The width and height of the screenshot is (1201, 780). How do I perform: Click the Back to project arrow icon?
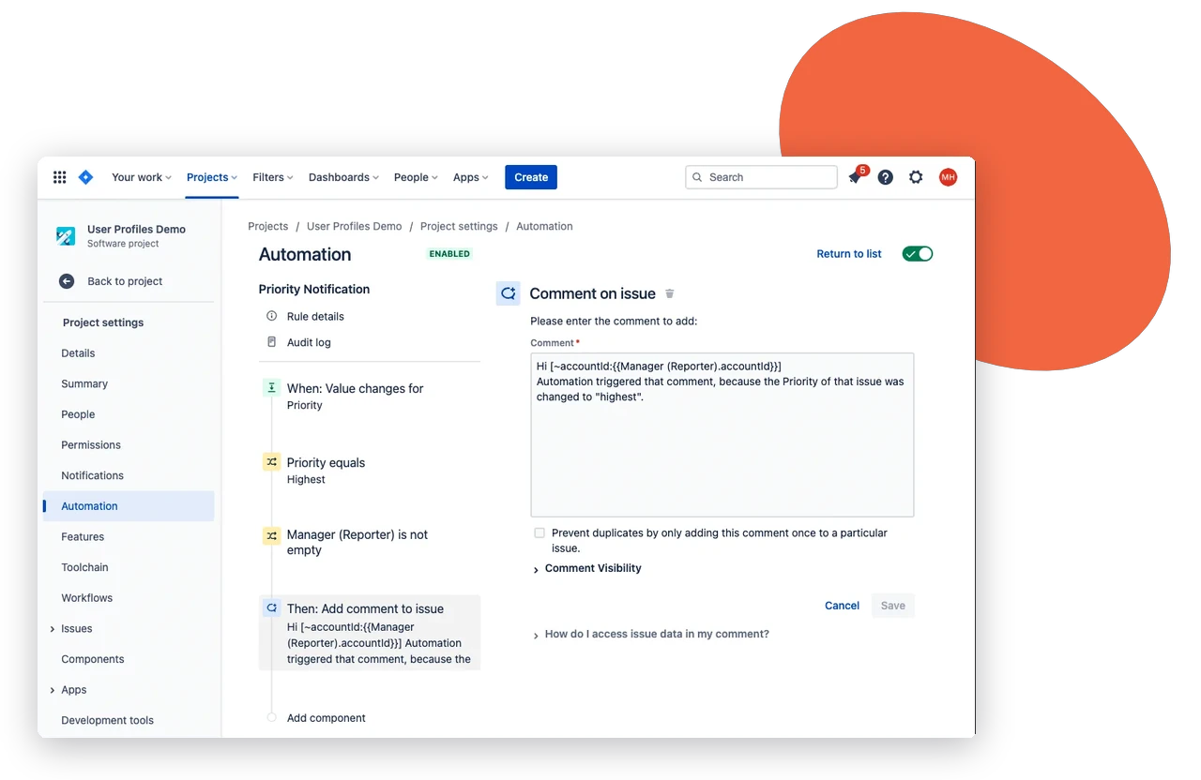[67, 281]
